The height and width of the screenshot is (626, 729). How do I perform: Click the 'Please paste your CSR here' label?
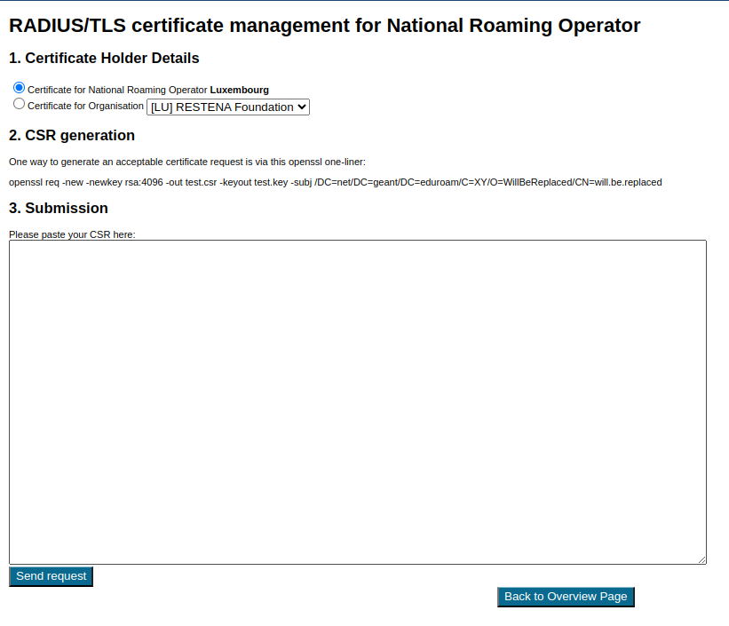(72, 234)
